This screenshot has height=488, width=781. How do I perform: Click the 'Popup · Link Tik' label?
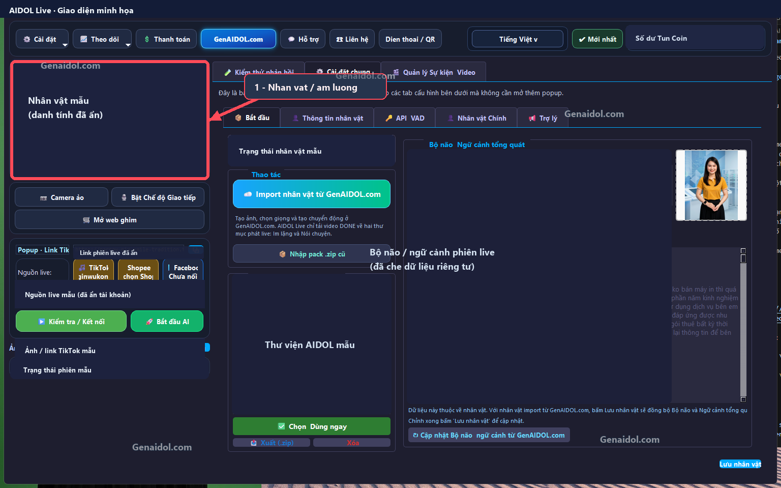43,250
